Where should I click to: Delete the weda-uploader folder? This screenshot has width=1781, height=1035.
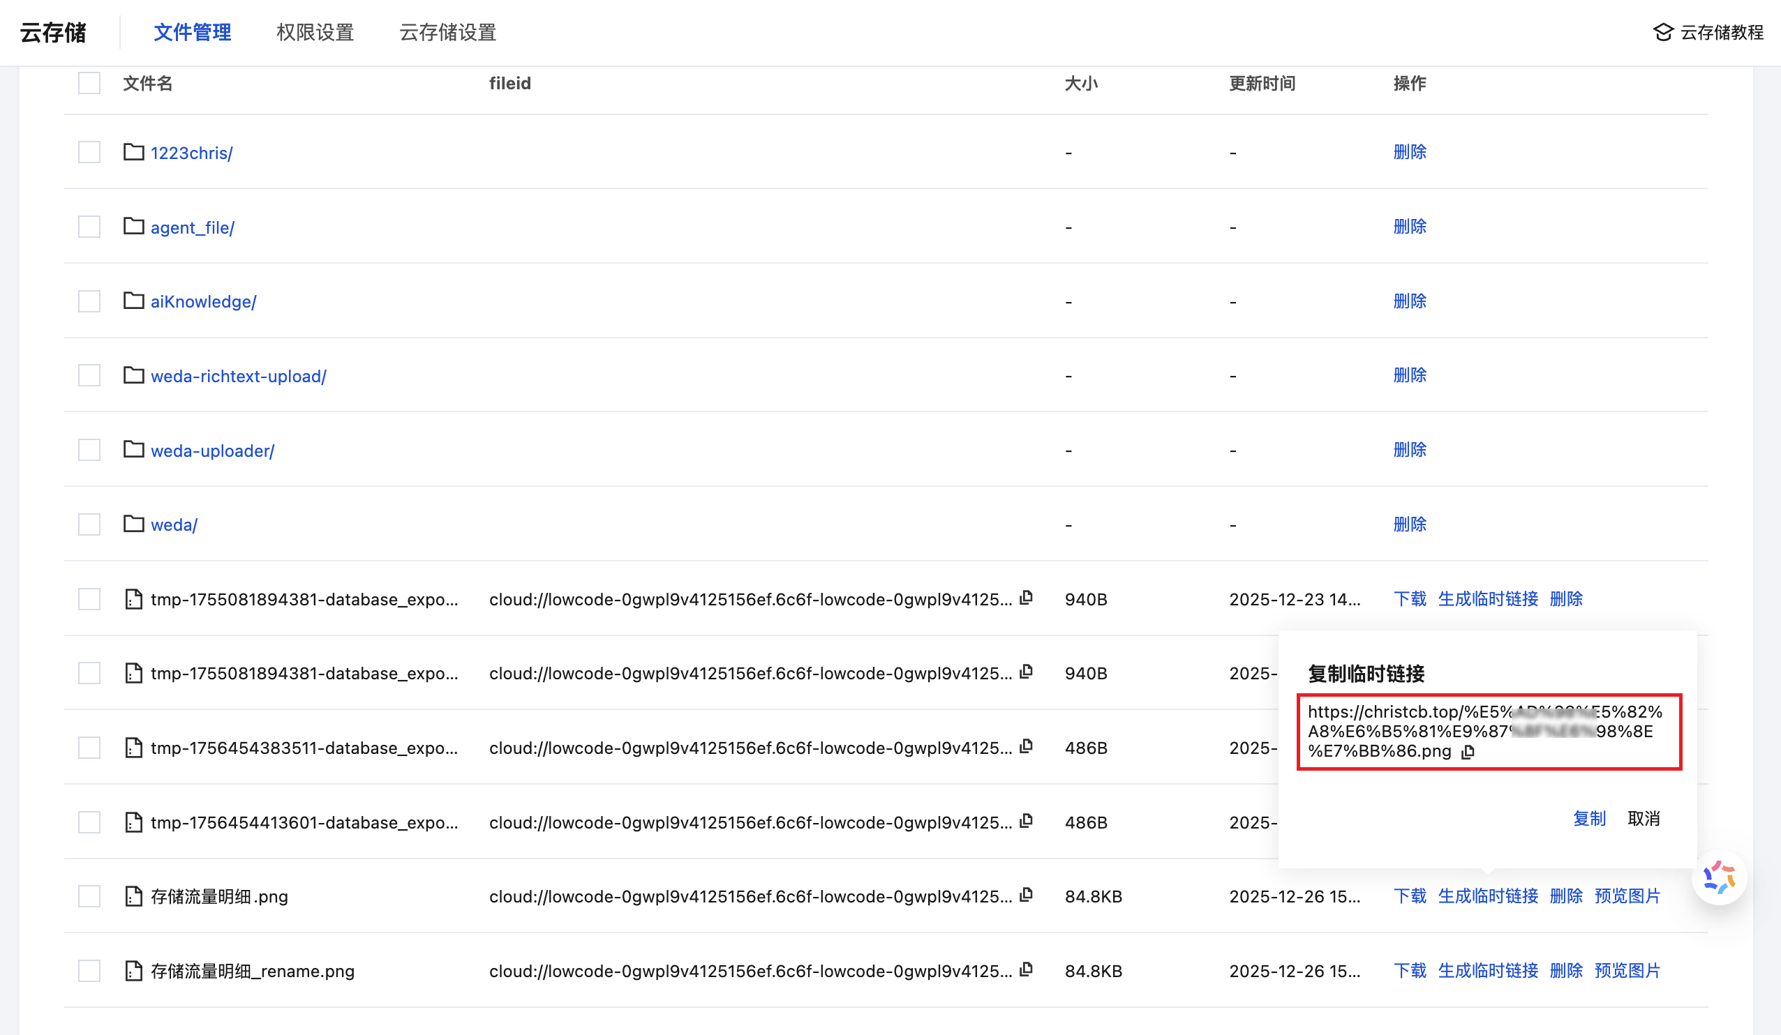click(1409, 449)
